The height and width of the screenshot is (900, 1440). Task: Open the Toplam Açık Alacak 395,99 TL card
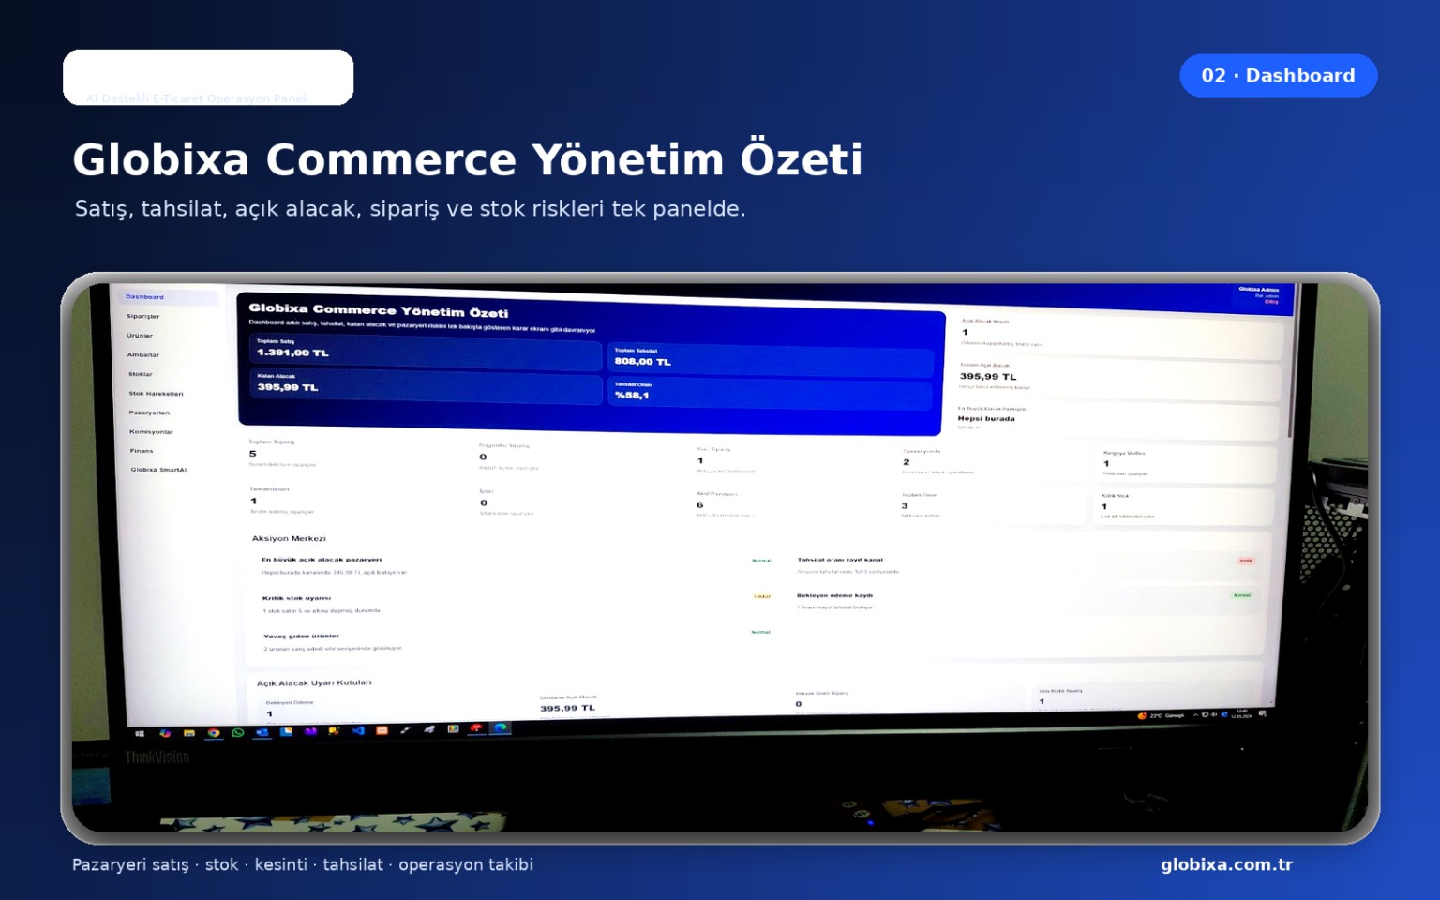(x=1117, y=377)
